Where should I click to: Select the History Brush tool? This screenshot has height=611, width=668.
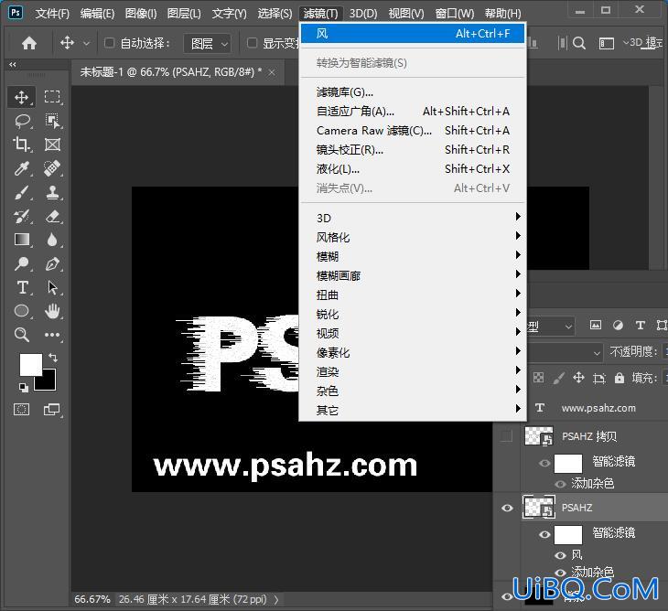tap(21, 216)
